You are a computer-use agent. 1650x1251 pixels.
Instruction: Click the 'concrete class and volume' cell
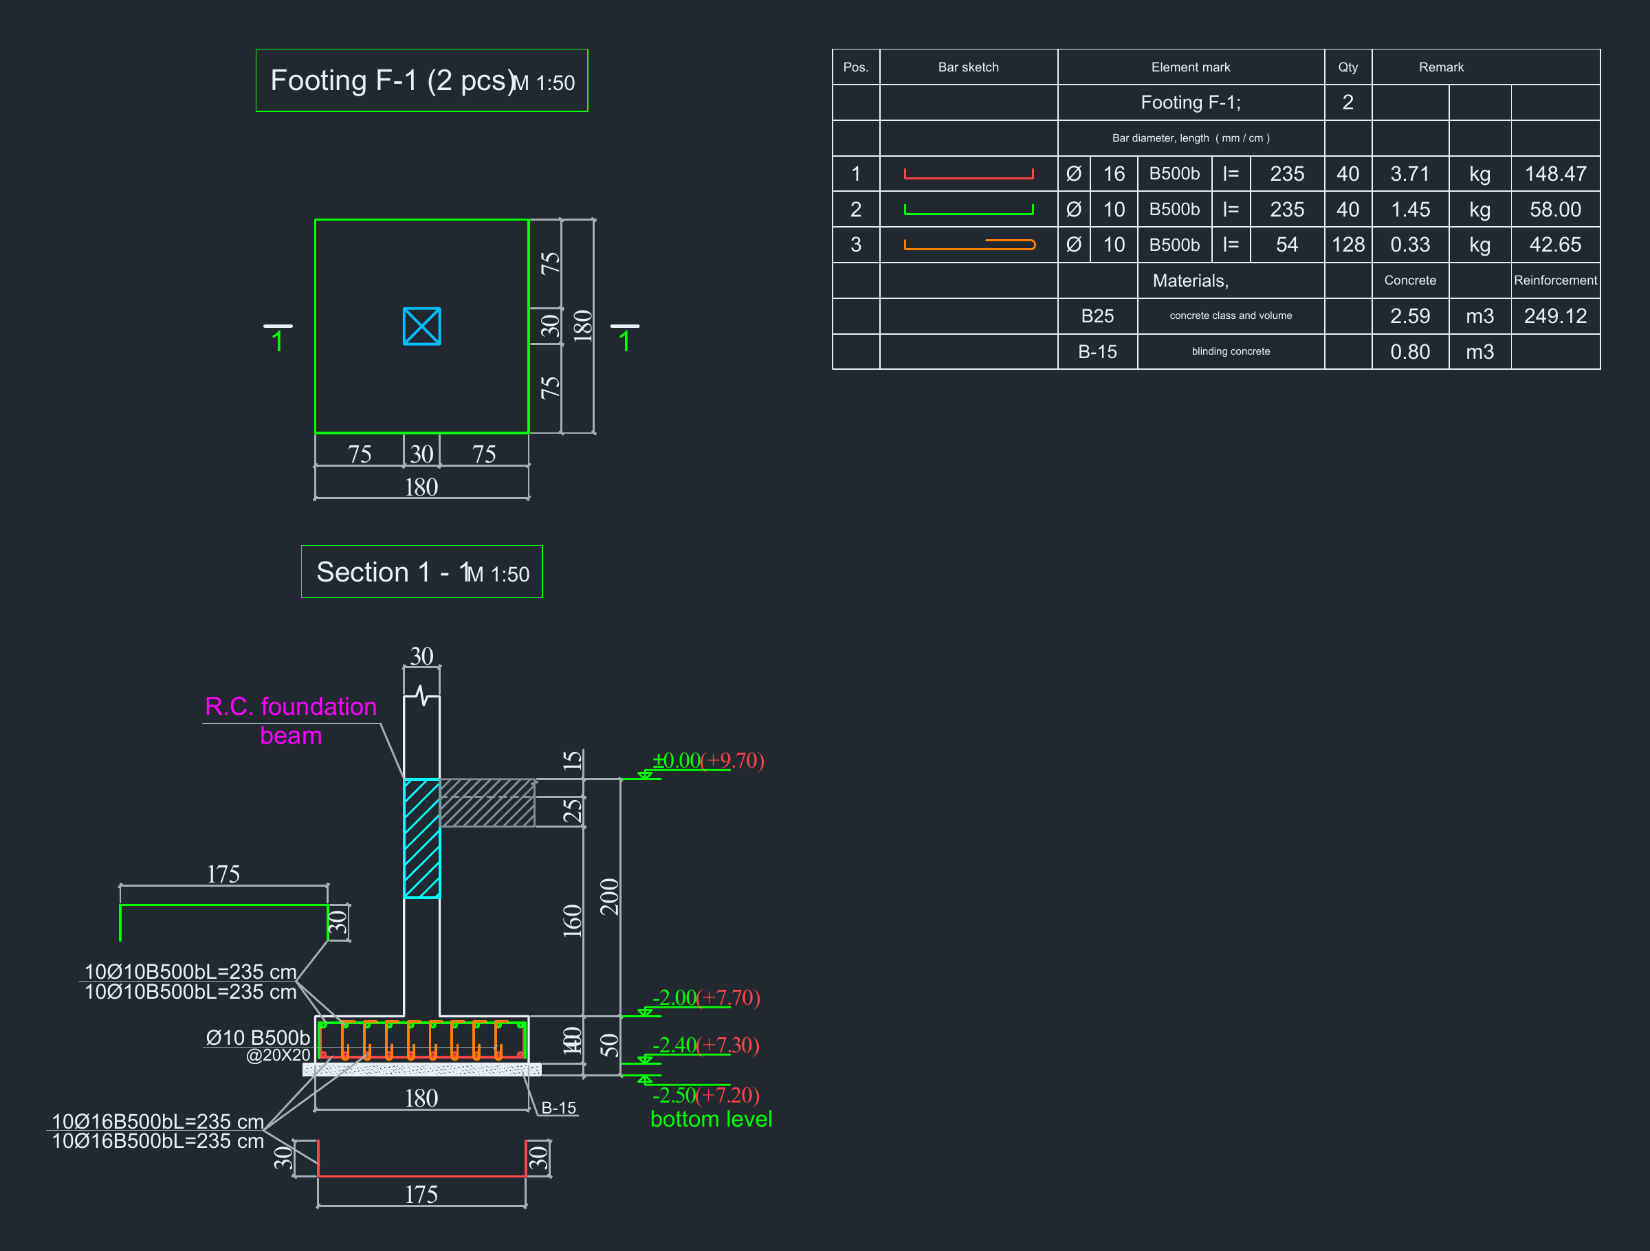click(x=1231, y=315)
